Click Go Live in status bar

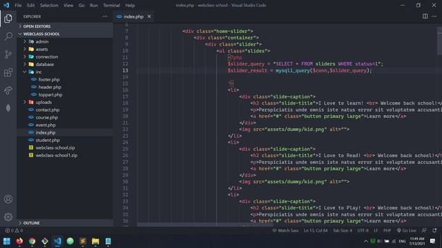(406, 231)
